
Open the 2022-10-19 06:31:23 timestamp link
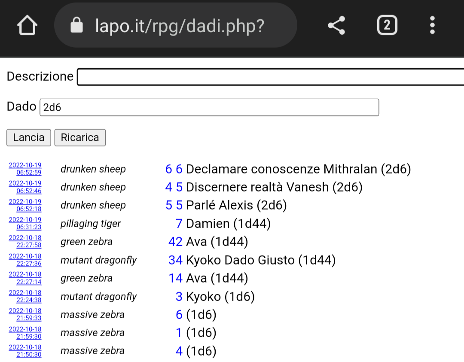[25, 223]
